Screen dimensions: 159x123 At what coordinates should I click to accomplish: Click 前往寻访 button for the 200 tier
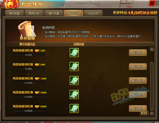[138, 53]
